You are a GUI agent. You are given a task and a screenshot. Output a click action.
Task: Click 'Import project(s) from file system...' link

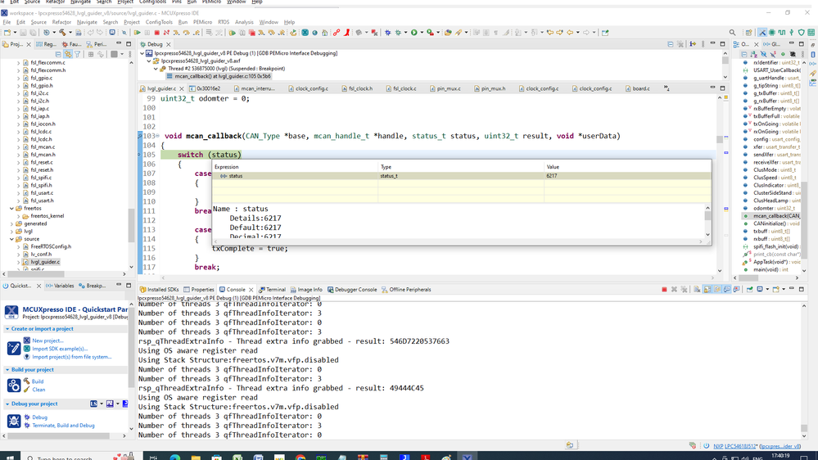pos(72,357)
